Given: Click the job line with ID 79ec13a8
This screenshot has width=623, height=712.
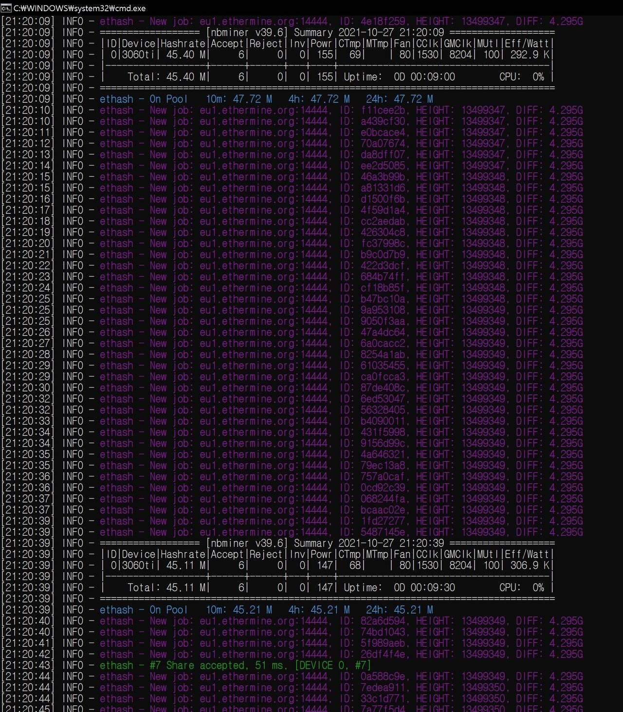Looking at the screenshot, I should (292, 466).
